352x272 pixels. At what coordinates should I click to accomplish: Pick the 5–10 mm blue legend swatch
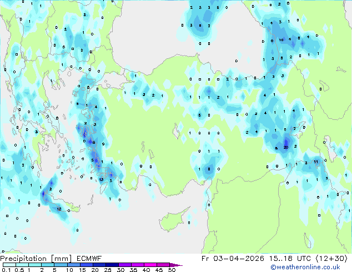point(61,265)
